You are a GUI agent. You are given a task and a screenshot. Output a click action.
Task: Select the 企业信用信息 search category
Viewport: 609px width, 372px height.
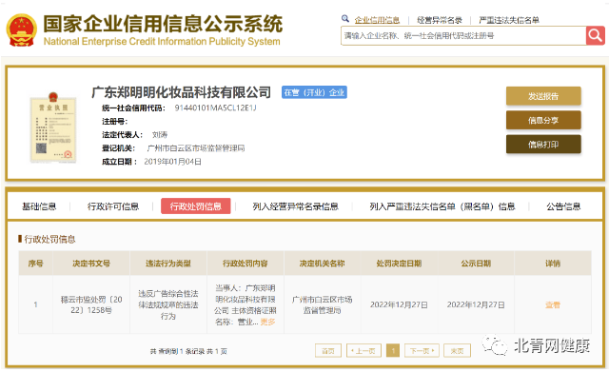tap(377, 20)
